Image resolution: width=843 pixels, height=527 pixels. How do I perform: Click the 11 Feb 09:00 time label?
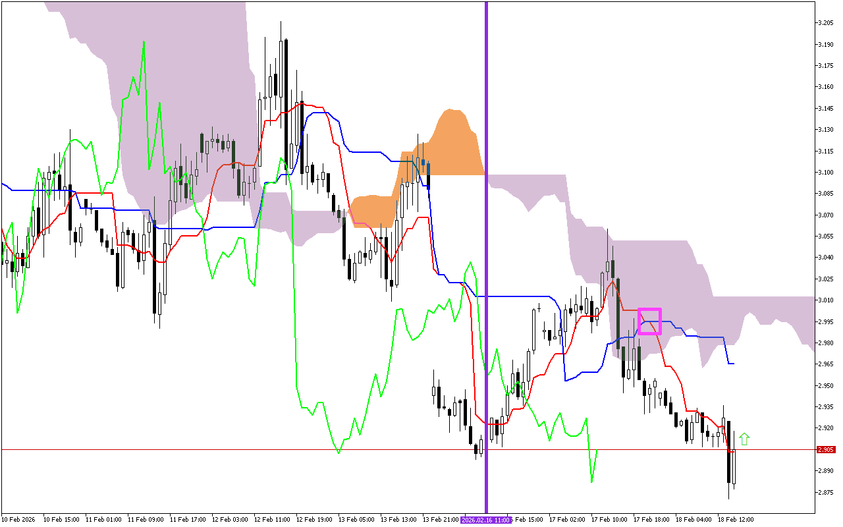click(x=146, y=520)
